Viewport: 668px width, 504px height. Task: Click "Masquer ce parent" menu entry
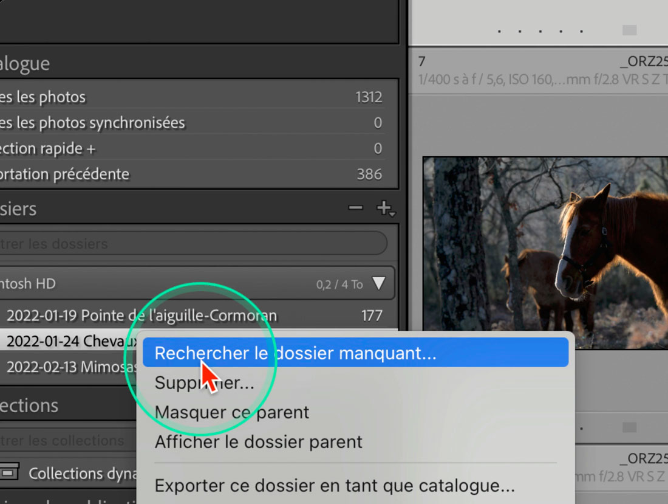click(232, 412)
